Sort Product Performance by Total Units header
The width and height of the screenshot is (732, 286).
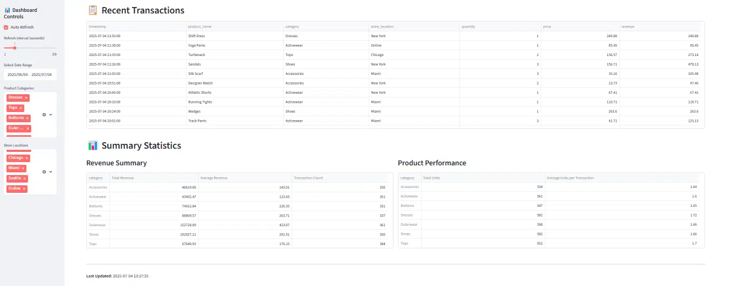483,178
